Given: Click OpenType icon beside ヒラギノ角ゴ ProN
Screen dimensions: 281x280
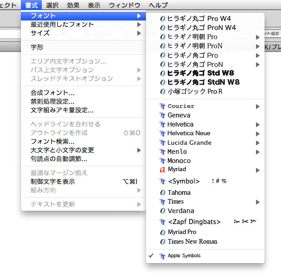Looking at the screenshot, I should pyautogui.click(x=162, y=64).
